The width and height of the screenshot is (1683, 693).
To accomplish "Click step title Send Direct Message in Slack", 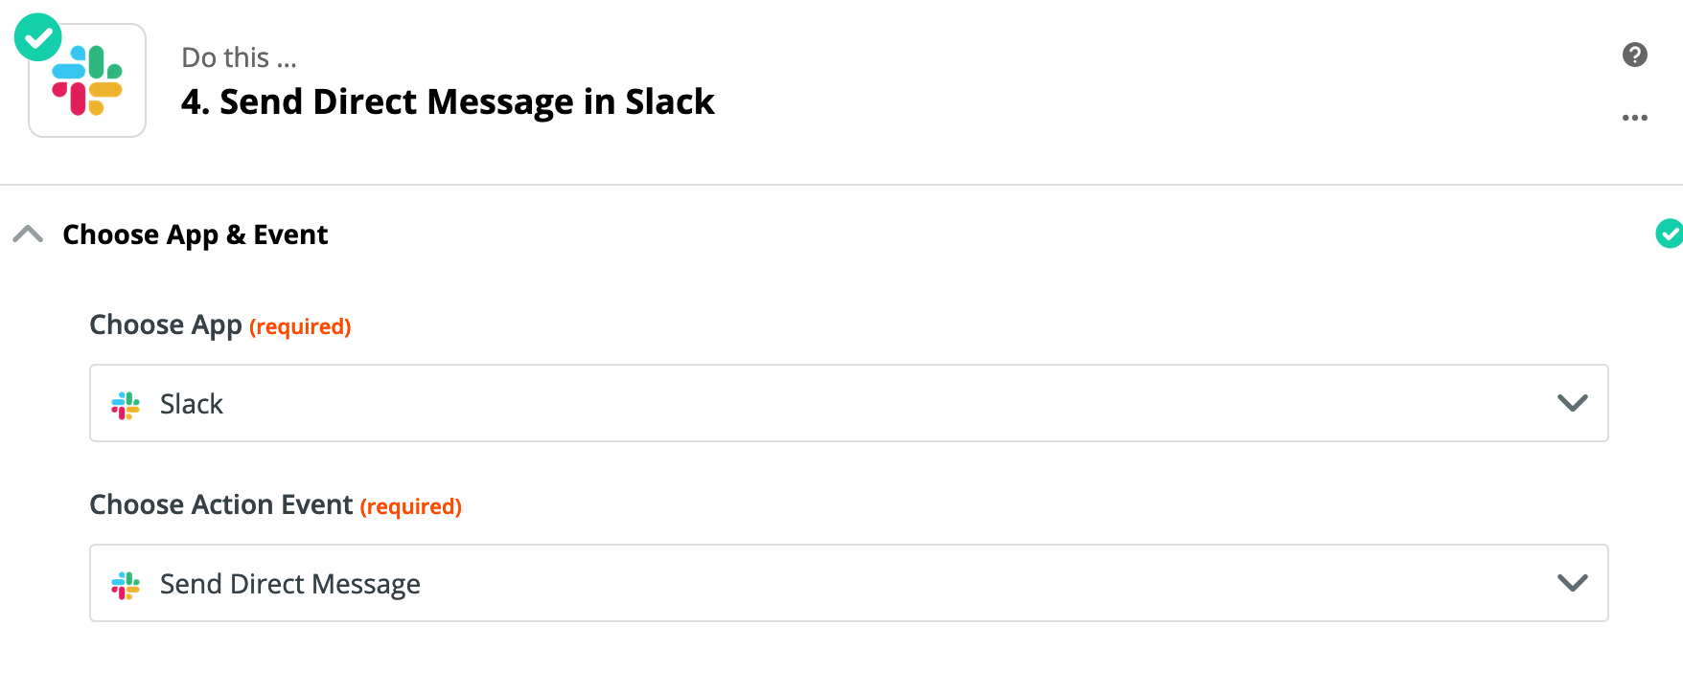I will pos(448,101).
